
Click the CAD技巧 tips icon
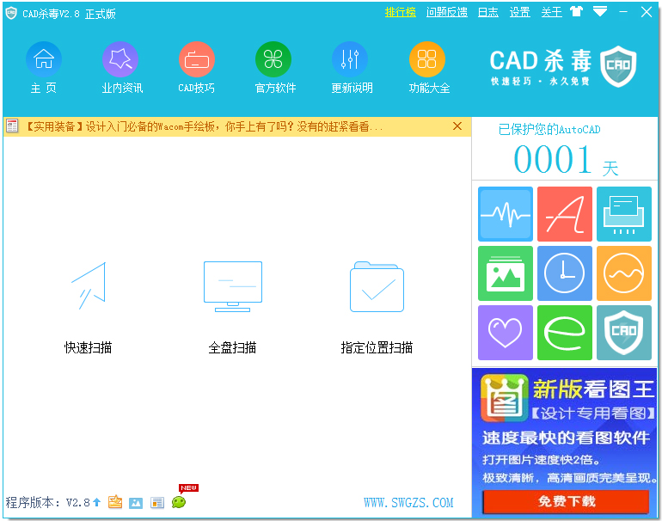click(197, 60)
